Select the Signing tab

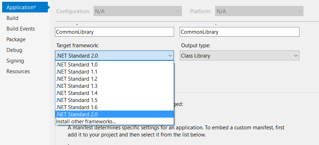[x=15, y=61]
